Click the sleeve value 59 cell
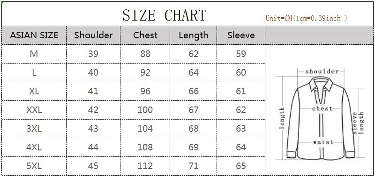Image resolution: width=375 pixels, height=177 pixels. pyautogui.click(x=241, y=54)
